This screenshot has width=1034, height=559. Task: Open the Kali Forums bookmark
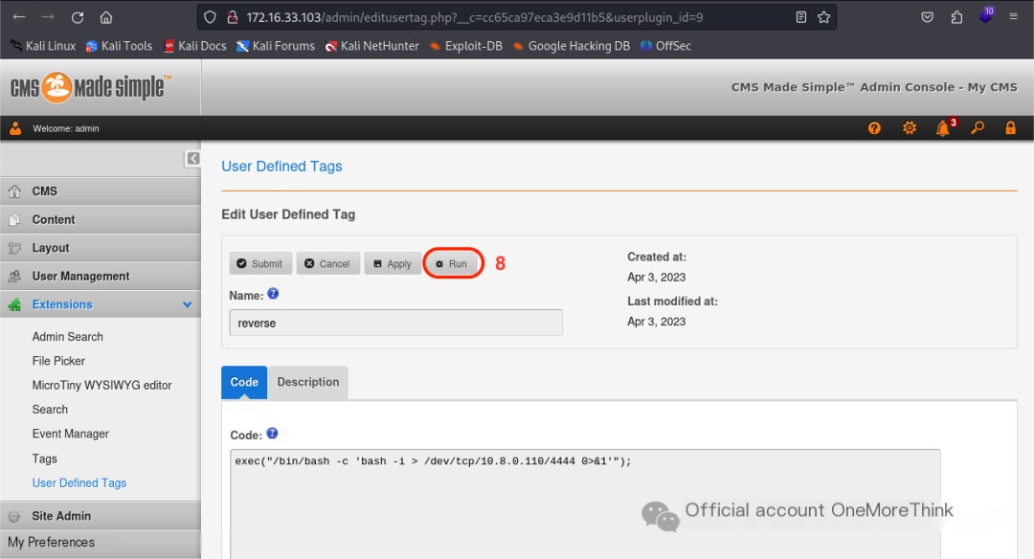(x=276, y=46)
